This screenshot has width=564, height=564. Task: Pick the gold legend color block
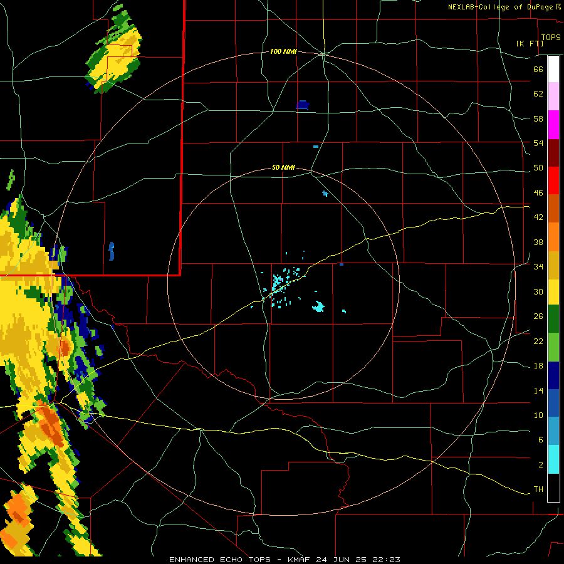pos(553,266)
